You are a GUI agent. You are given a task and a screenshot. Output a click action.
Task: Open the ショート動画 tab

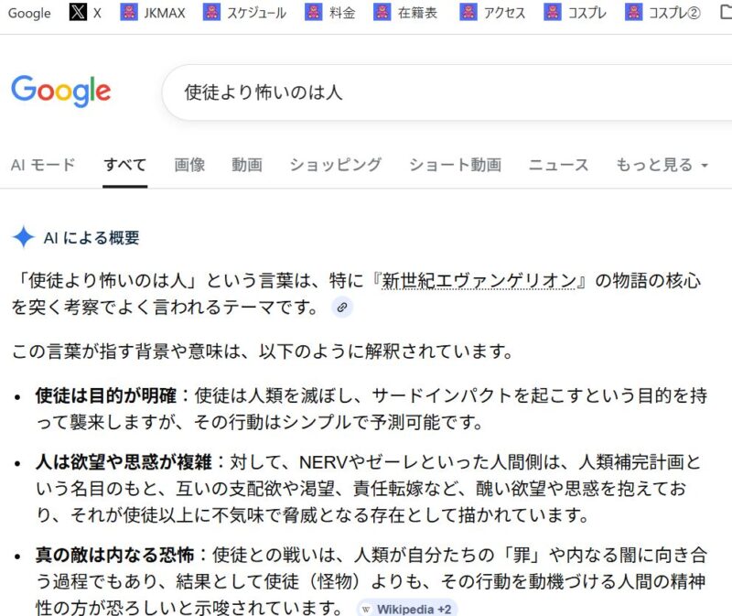click(x=455, y=165)
